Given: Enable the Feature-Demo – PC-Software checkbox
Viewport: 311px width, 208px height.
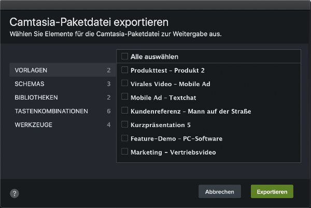Looking at the screenshot, I should pyautogui.click(x=124, y=138).
